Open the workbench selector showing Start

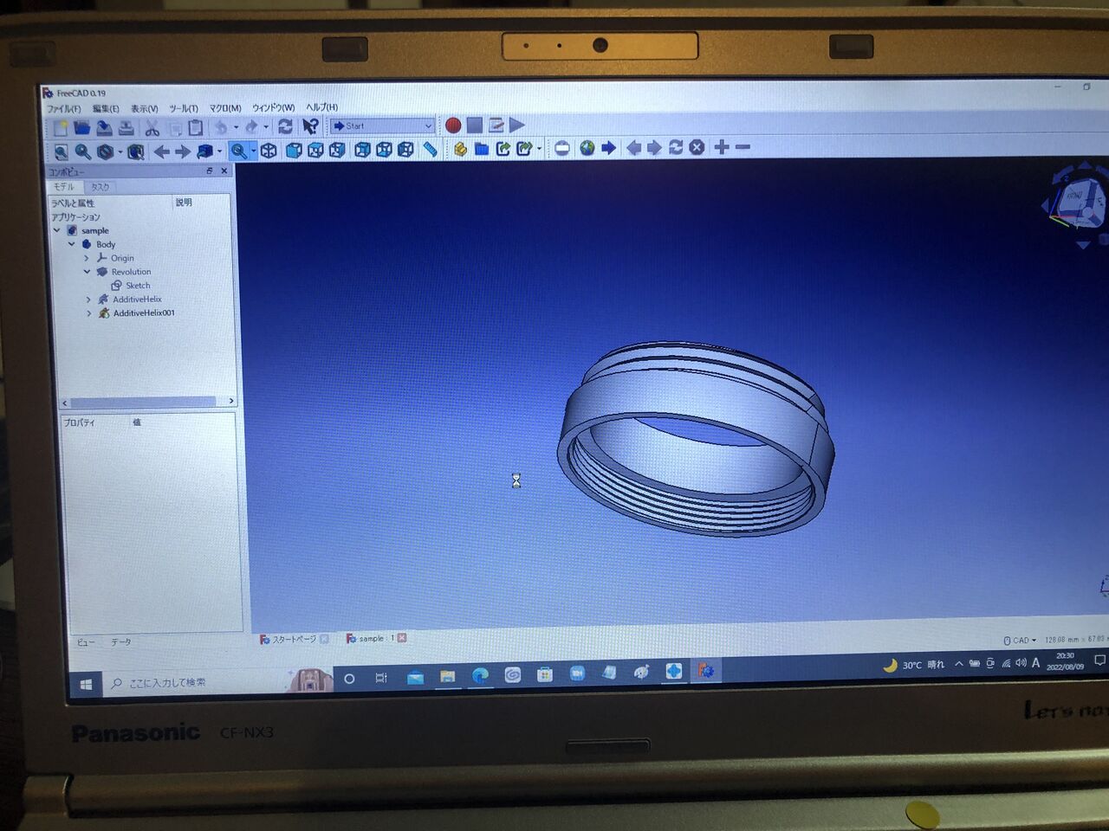pyautogui.click(x=381, y=126)
